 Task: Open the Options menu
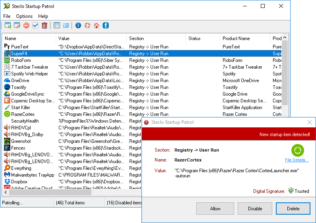click(x=24, y=16)
